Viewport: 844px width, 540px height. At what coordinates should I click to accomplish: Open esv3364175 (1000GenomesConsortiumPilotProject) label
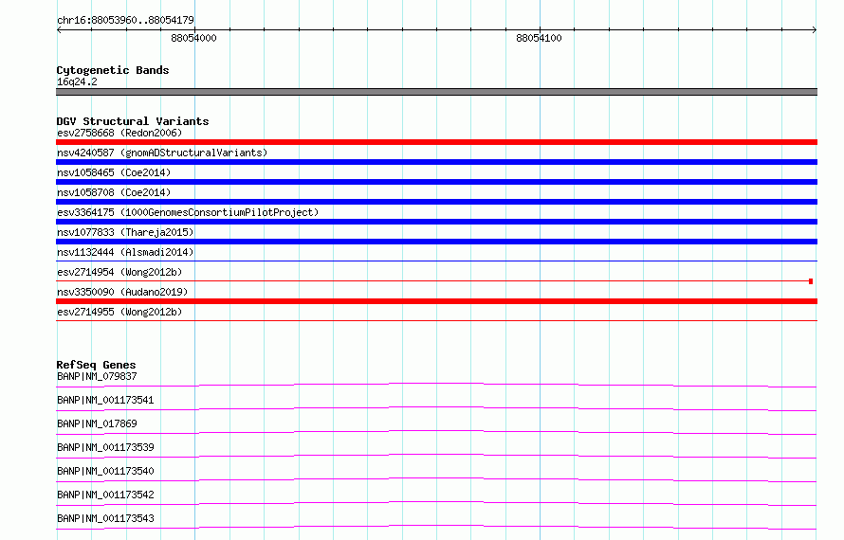(x=188, y=212)
